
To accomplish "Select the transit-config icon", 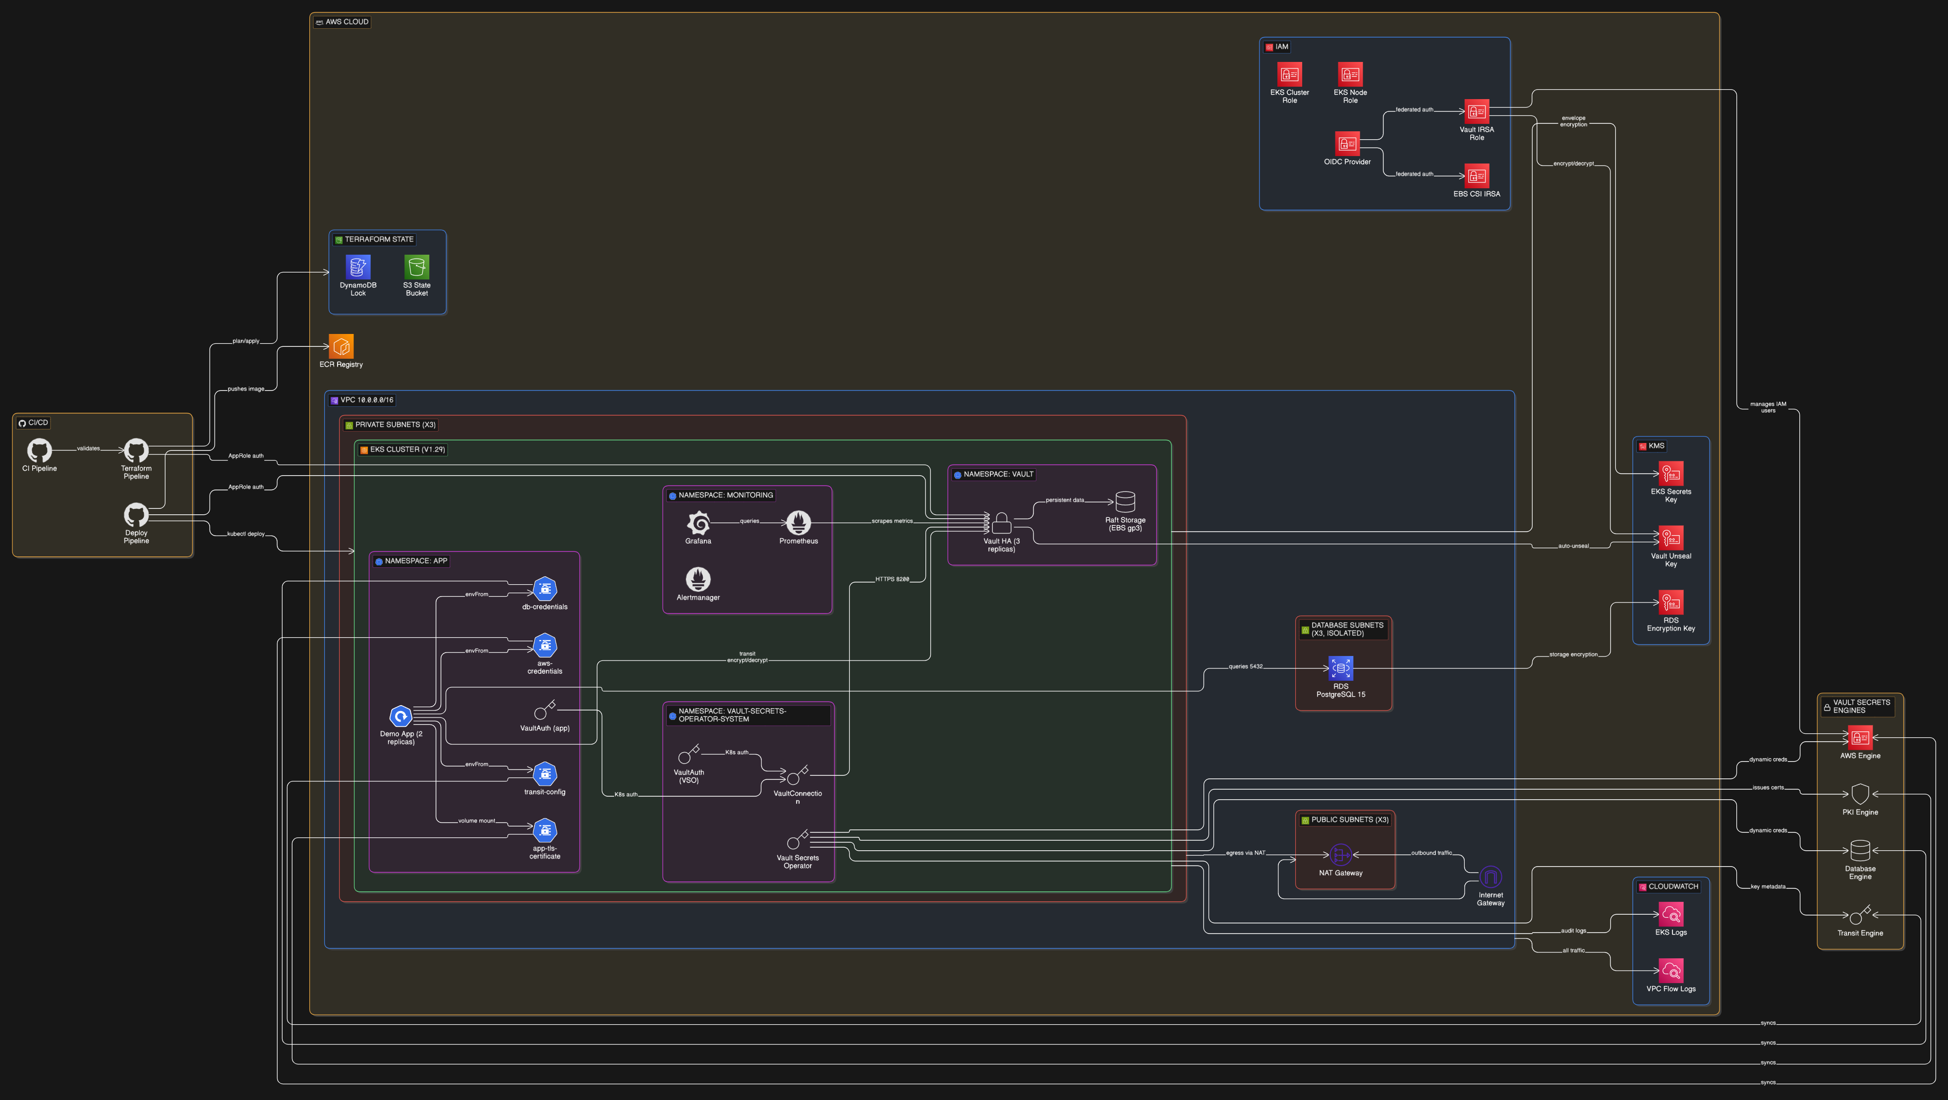I will [544, 773].
